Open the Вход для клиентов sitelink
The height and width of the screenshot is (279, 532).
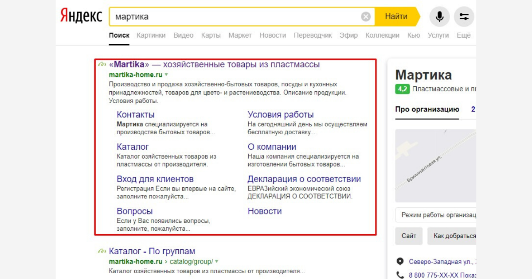tap(155, 179)
